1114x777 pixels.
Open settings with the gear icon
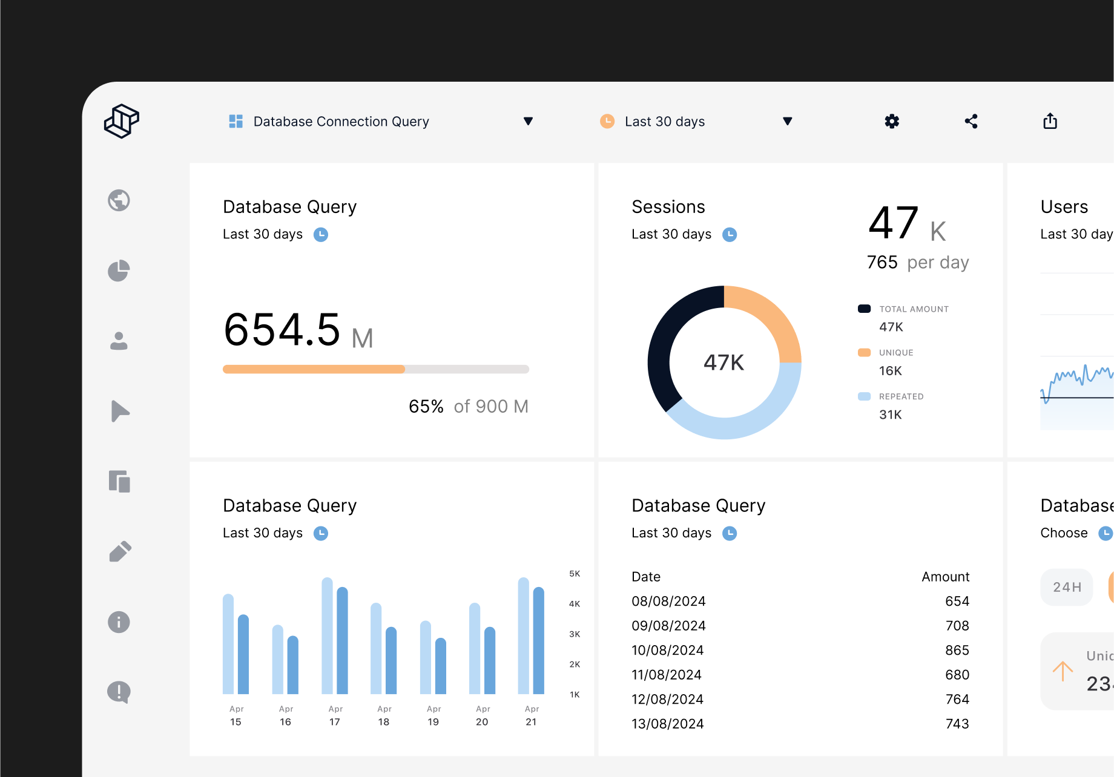[x=892, y=122]
